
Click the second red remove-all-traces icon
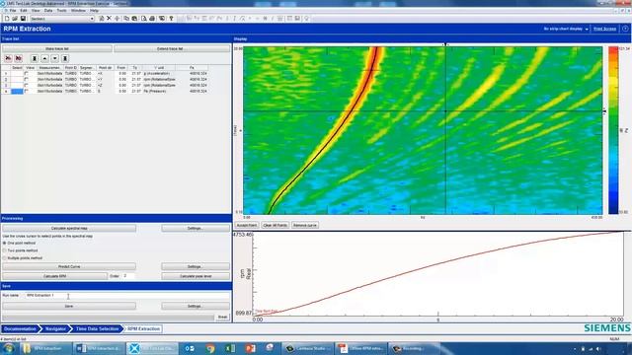[x=18, y=58]
